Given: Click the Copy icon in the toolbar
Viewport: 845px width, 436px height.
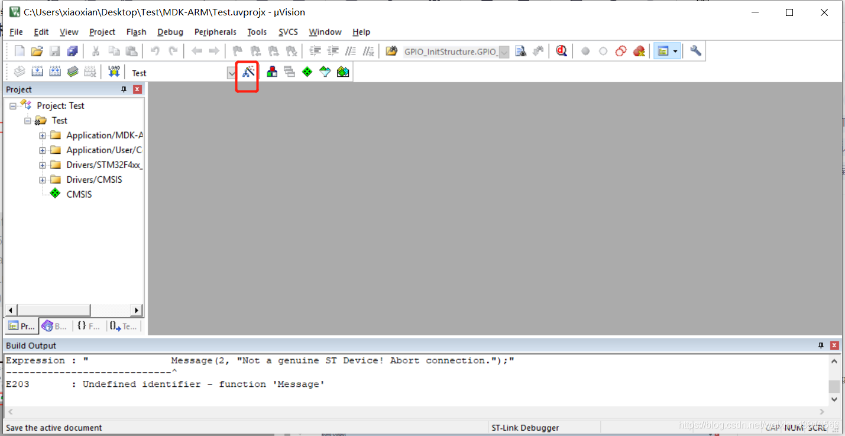Looking at the screenshot, I should [x=114, y=51].
